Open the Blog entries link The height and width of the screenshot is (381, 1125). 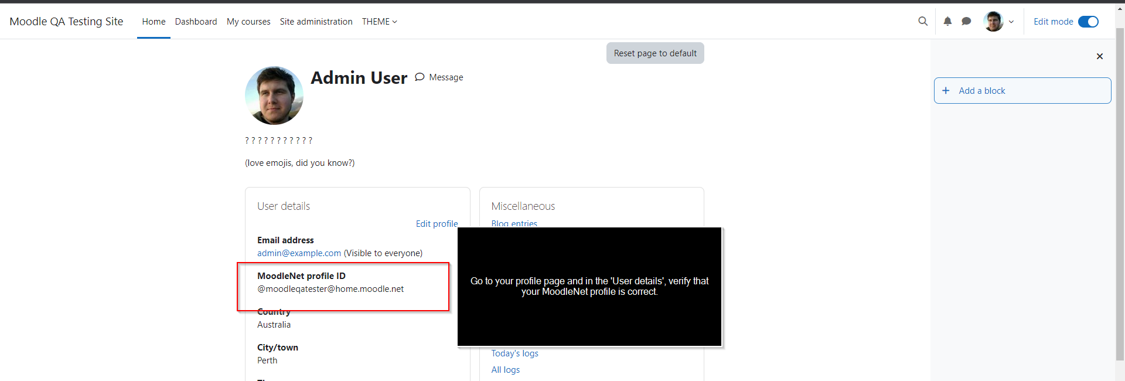pyautogui.click(x=514, y=223)
